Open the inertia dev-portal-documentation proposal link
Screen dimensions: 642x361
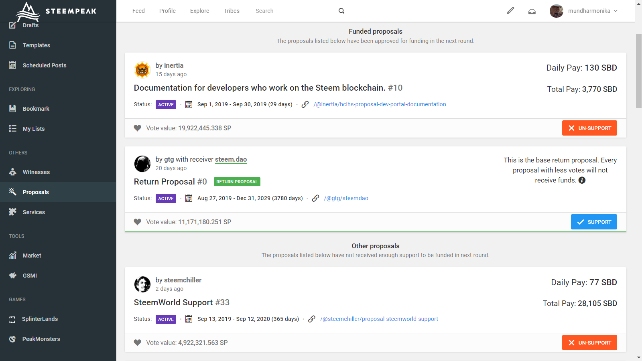[x=380, y=104]
